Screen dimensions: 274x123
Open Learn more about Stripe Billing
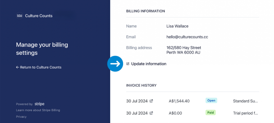(38, 110)
